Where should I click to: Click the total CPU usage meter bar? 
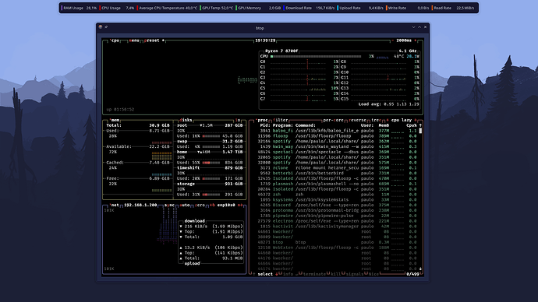tap(316, 57)
